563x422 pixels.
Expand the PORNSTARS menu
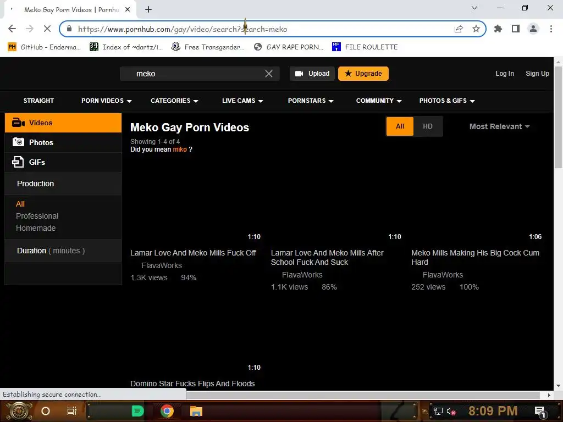pyautogui.click(x=311, y=101)
